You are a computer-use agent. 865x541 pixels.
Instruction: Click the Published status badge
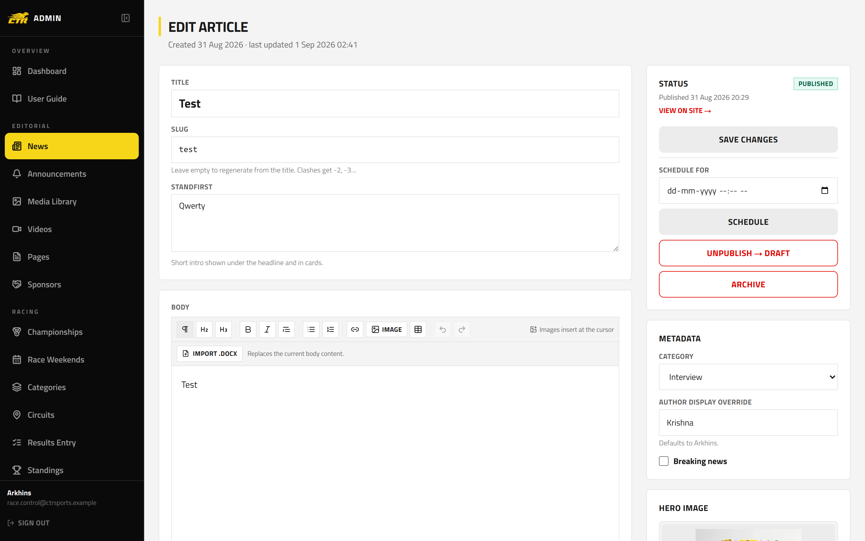click(815, 84)
